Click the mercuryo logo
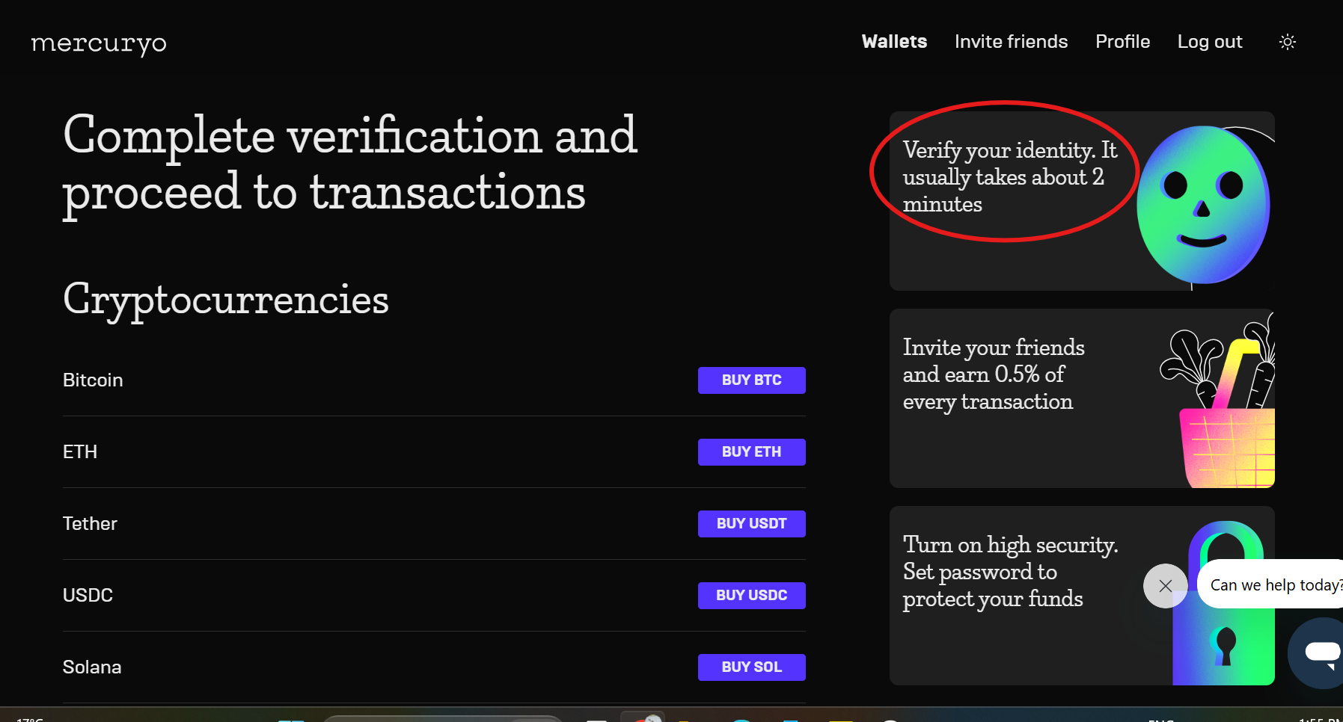Viewport: 1343px width, 722px height. coord(97,43)
